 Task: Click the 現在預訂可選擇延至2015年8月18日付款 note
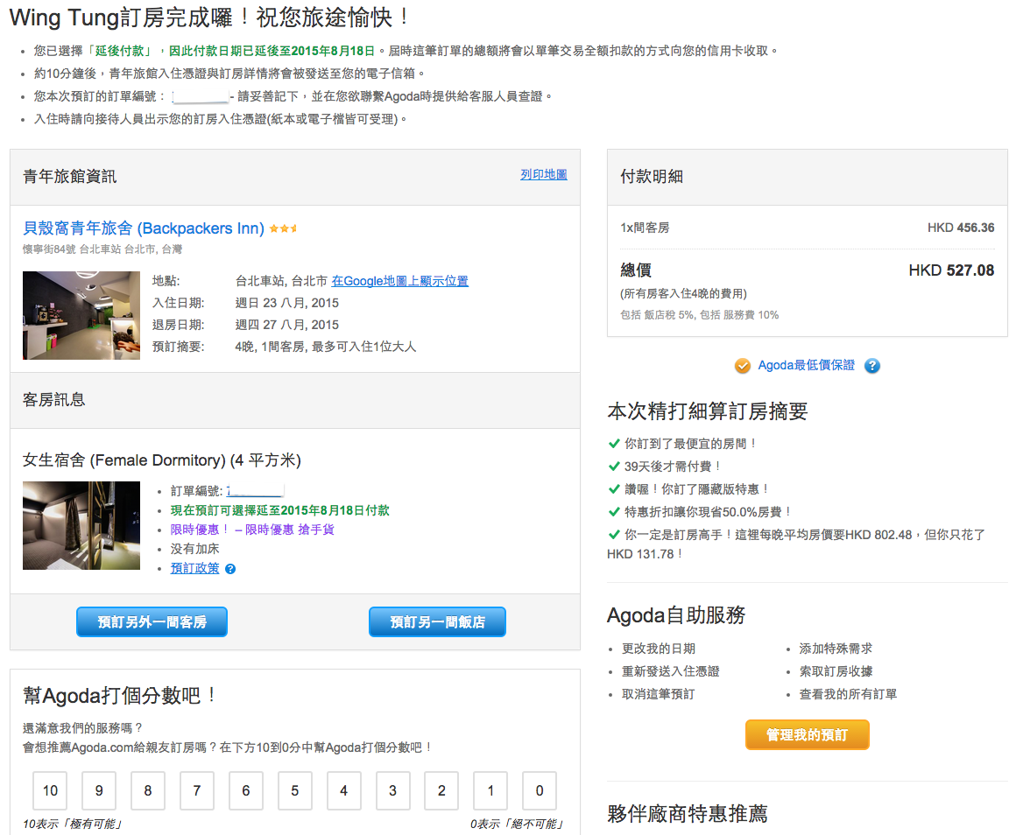coord(280,510)
